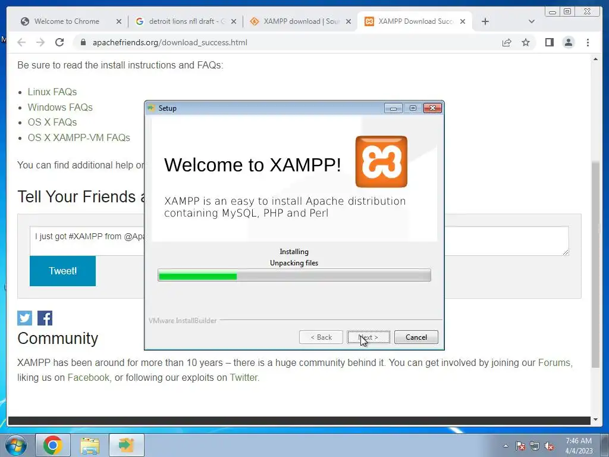609x457 pixels.
Task: Bookmark this page with the star
Action: tap(526, 42)
